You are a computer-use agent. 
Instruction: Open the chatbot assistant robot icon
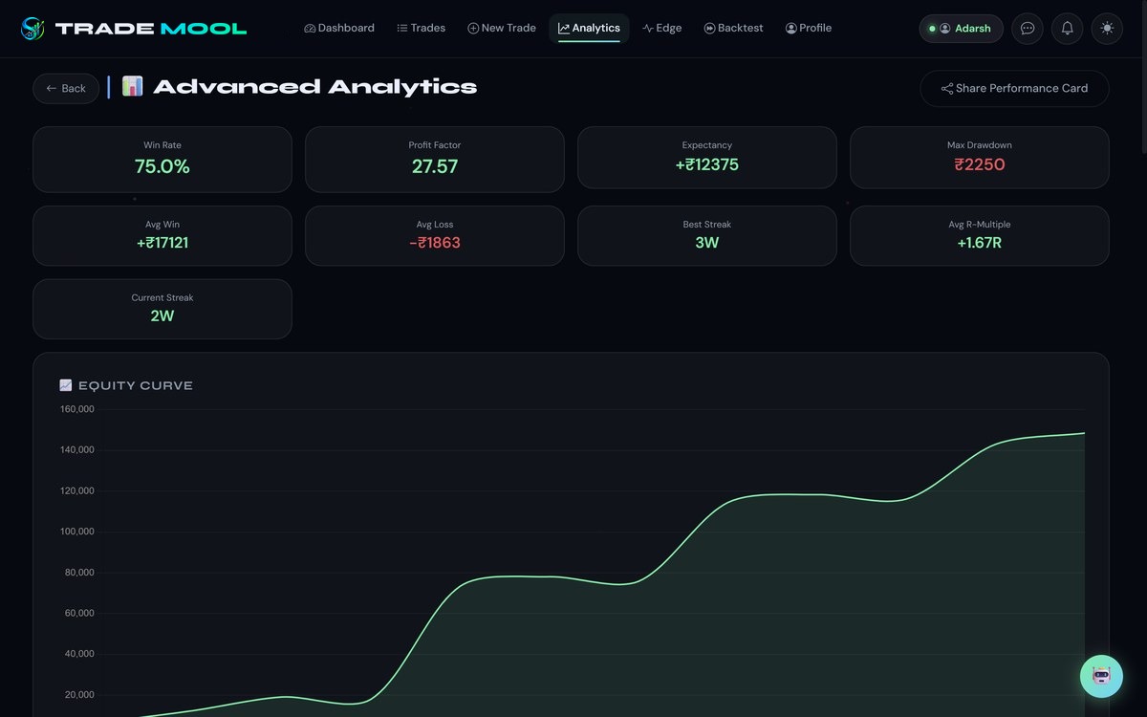[1101, 676]
